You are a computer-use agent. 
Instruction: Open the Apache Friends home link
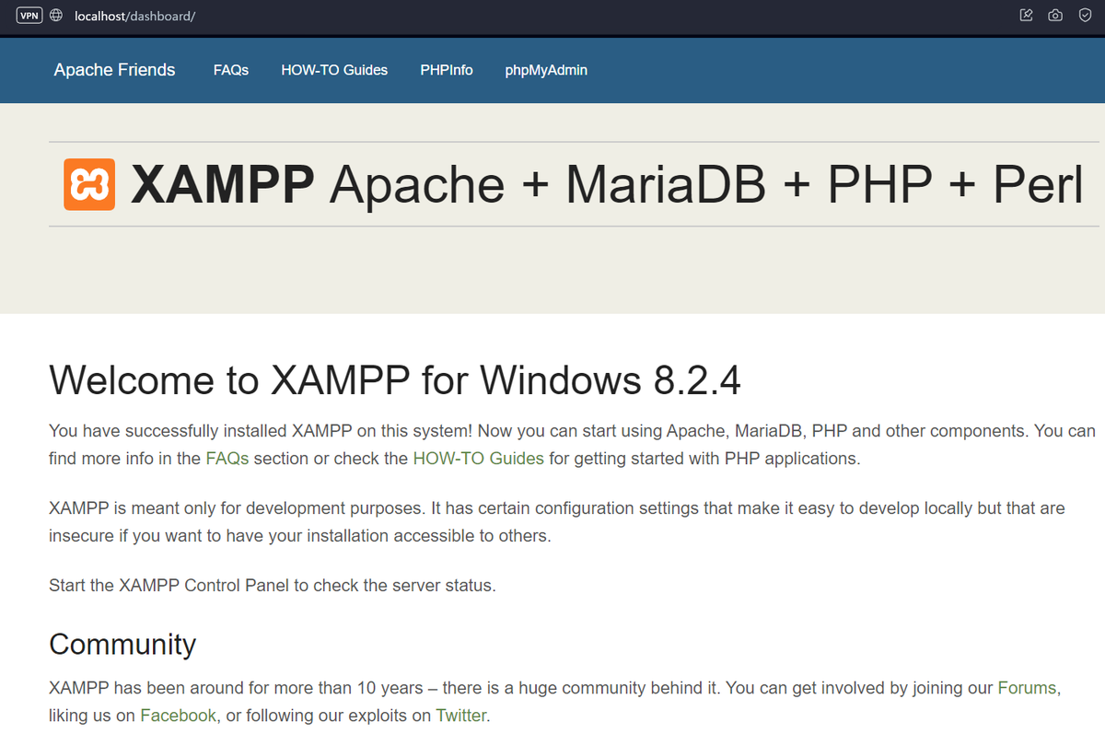114,70
